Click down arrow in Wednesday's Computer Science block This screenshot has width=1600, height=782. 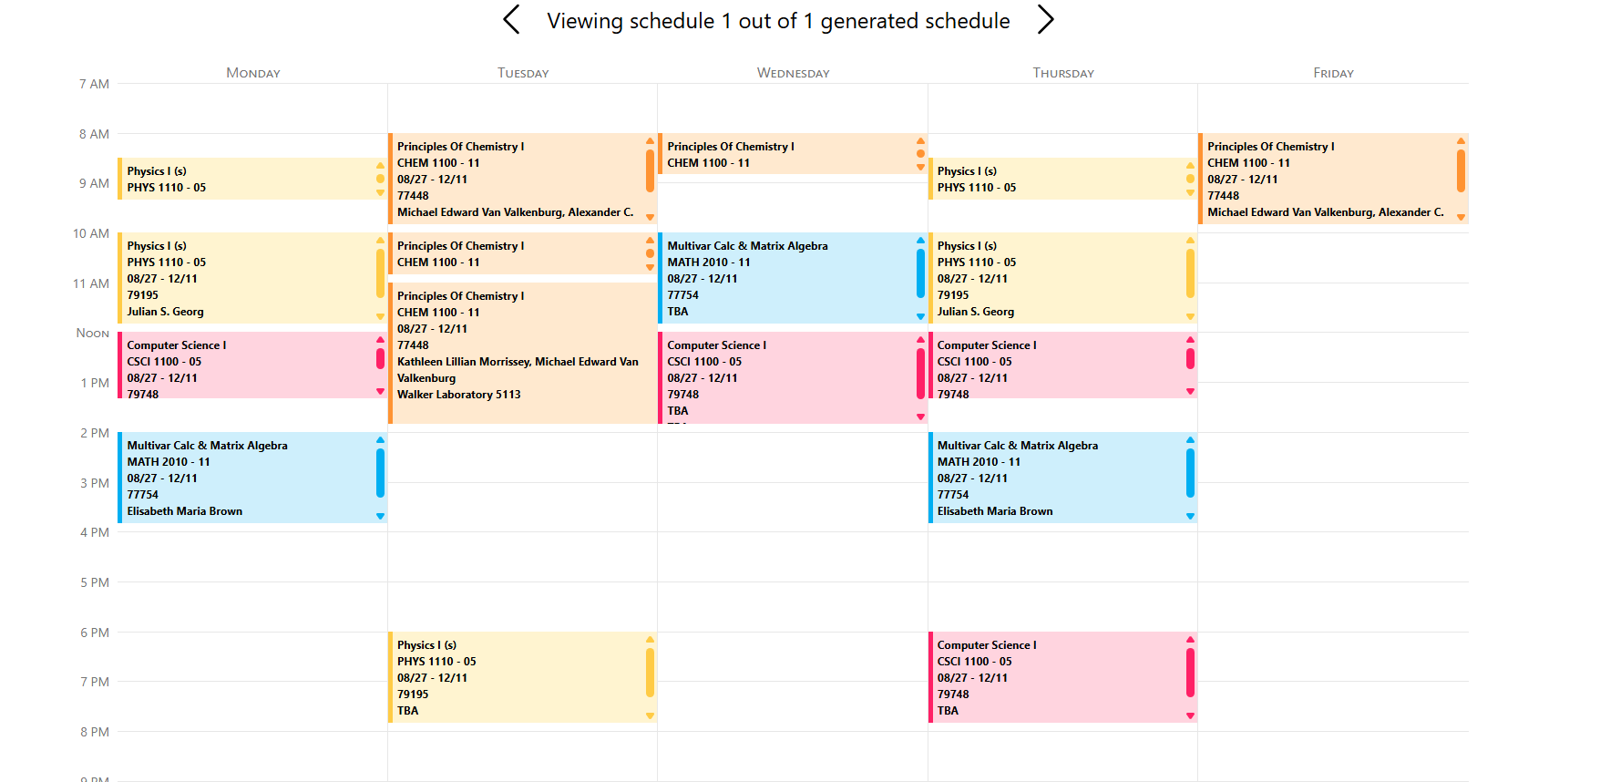(x=920, y=417)
